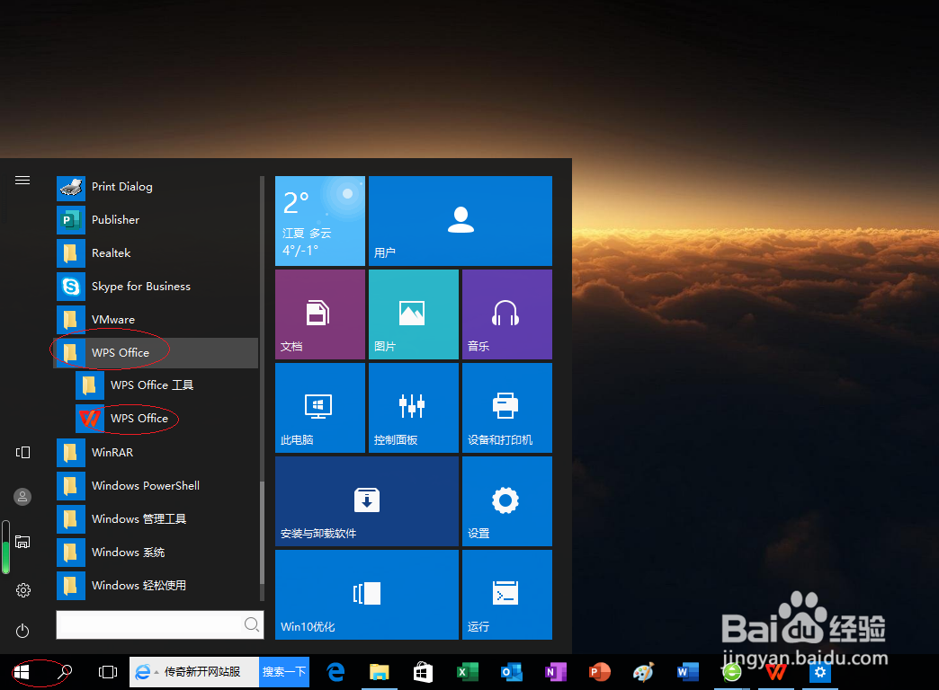
Task: Click the Windows Start button
Action: (x=22, y=672)
